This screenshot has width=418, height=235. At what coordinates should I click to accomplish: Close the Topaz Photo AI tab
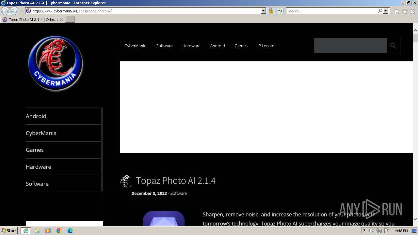(x=61, y=20)
